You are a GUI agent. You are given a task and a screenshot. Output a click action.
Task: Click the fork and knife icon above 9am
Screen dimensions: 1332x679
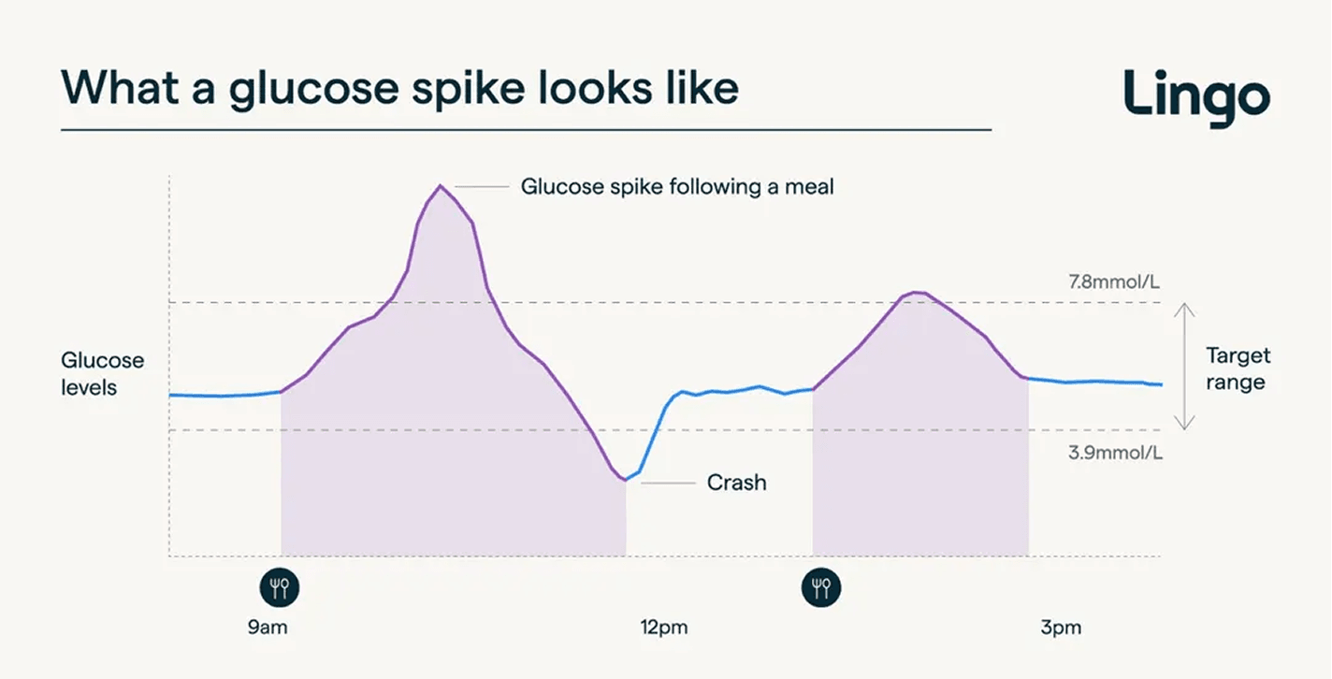(x=280, y=588)
